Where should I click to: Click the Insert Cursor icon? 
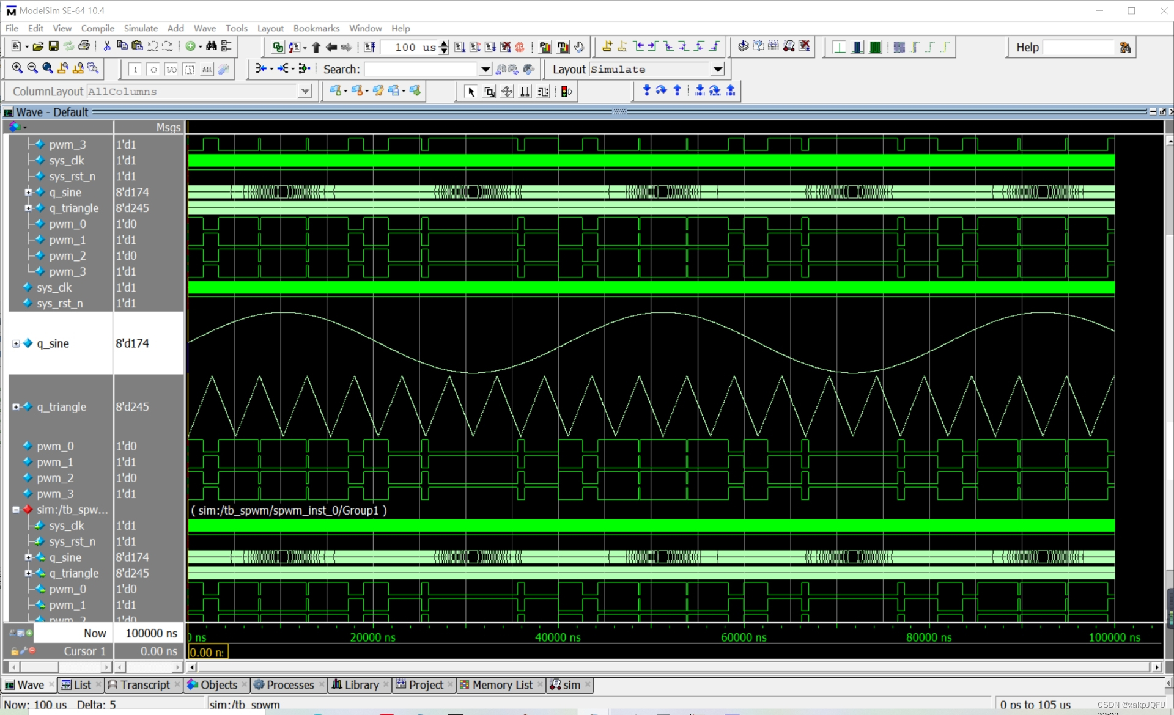tap(607, 46)
